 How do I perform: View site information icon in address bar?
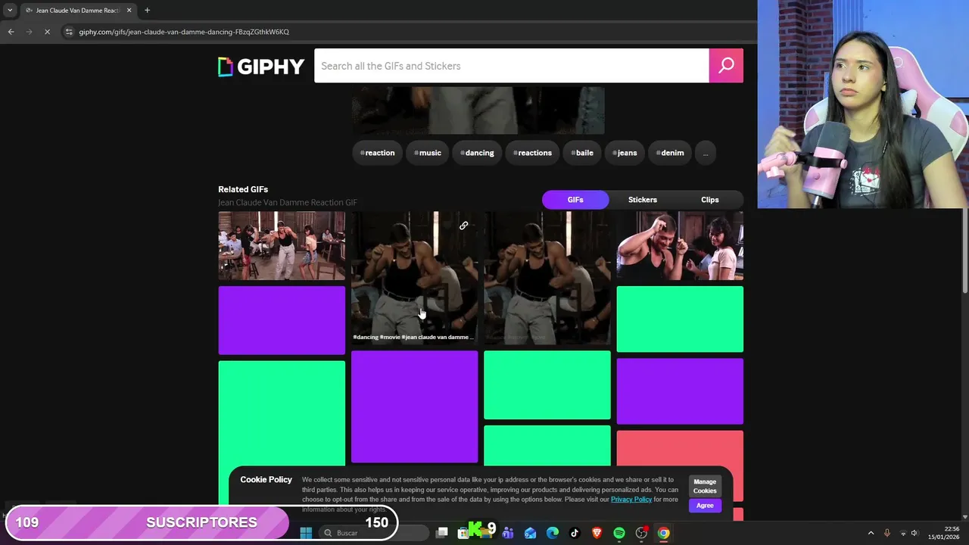(x=69, y=32)
